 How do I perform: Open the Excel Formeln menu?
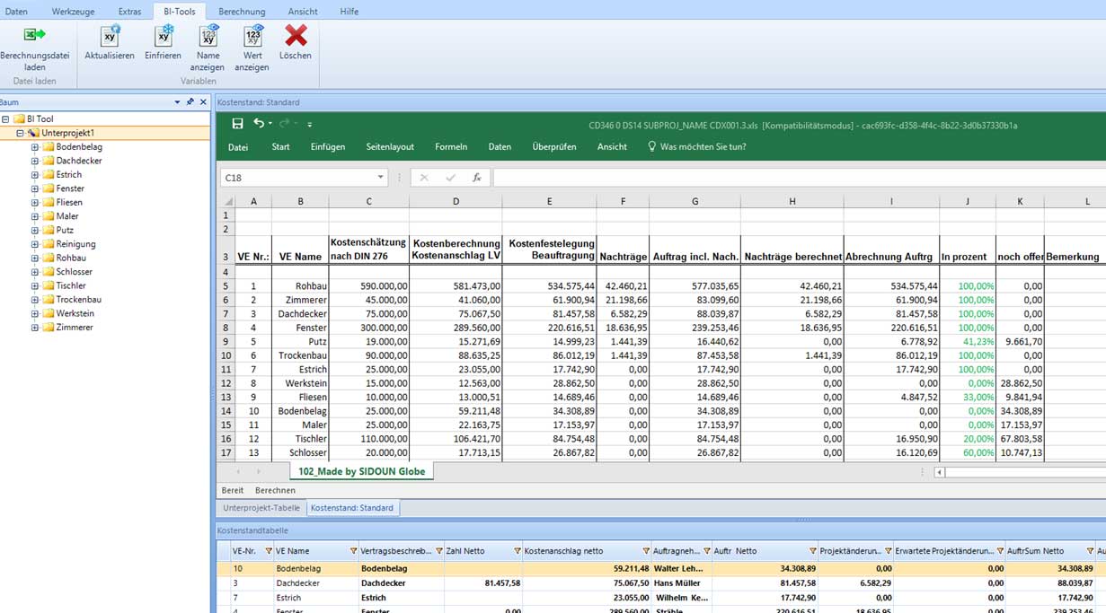[451, 147]
